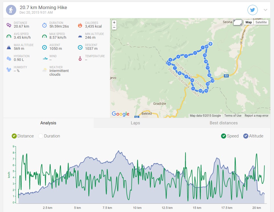Click the Duration stopwatch icon
Viewport: 274px width, 212px height.
pos(44,25)
